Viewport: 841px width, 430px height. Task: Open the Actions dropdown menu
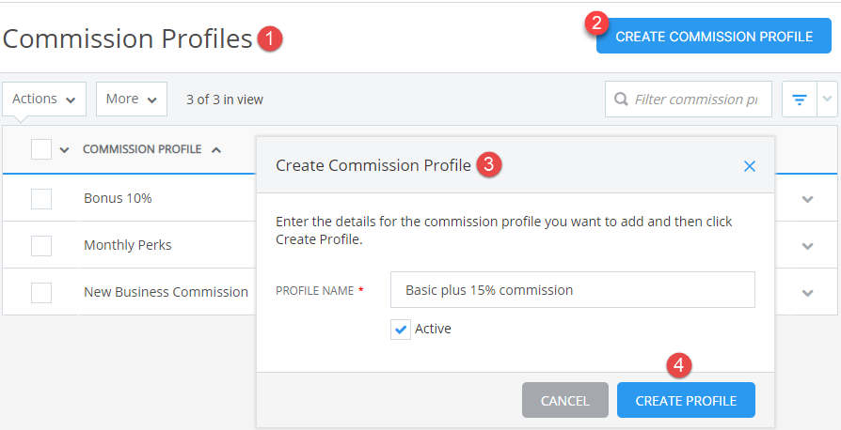click(x=44, y=100)
